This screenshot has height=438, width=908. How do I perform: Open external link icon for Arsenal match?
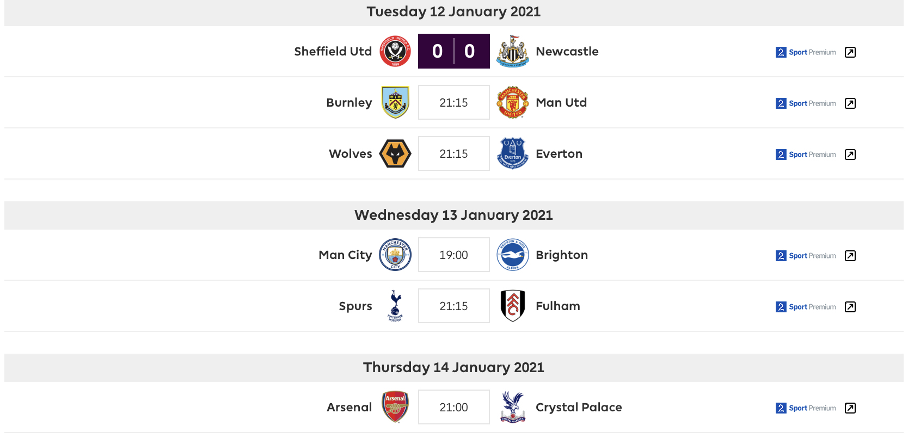[850, 408]
